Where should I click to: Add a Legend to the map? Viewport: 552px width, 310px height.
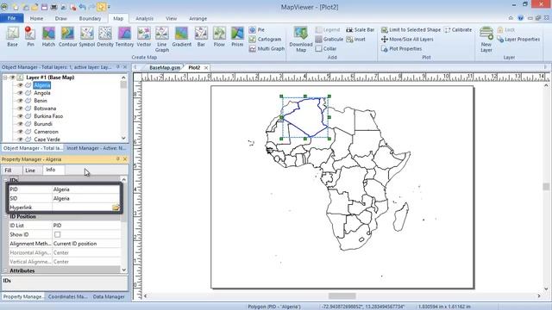click(x=328, y=30)
